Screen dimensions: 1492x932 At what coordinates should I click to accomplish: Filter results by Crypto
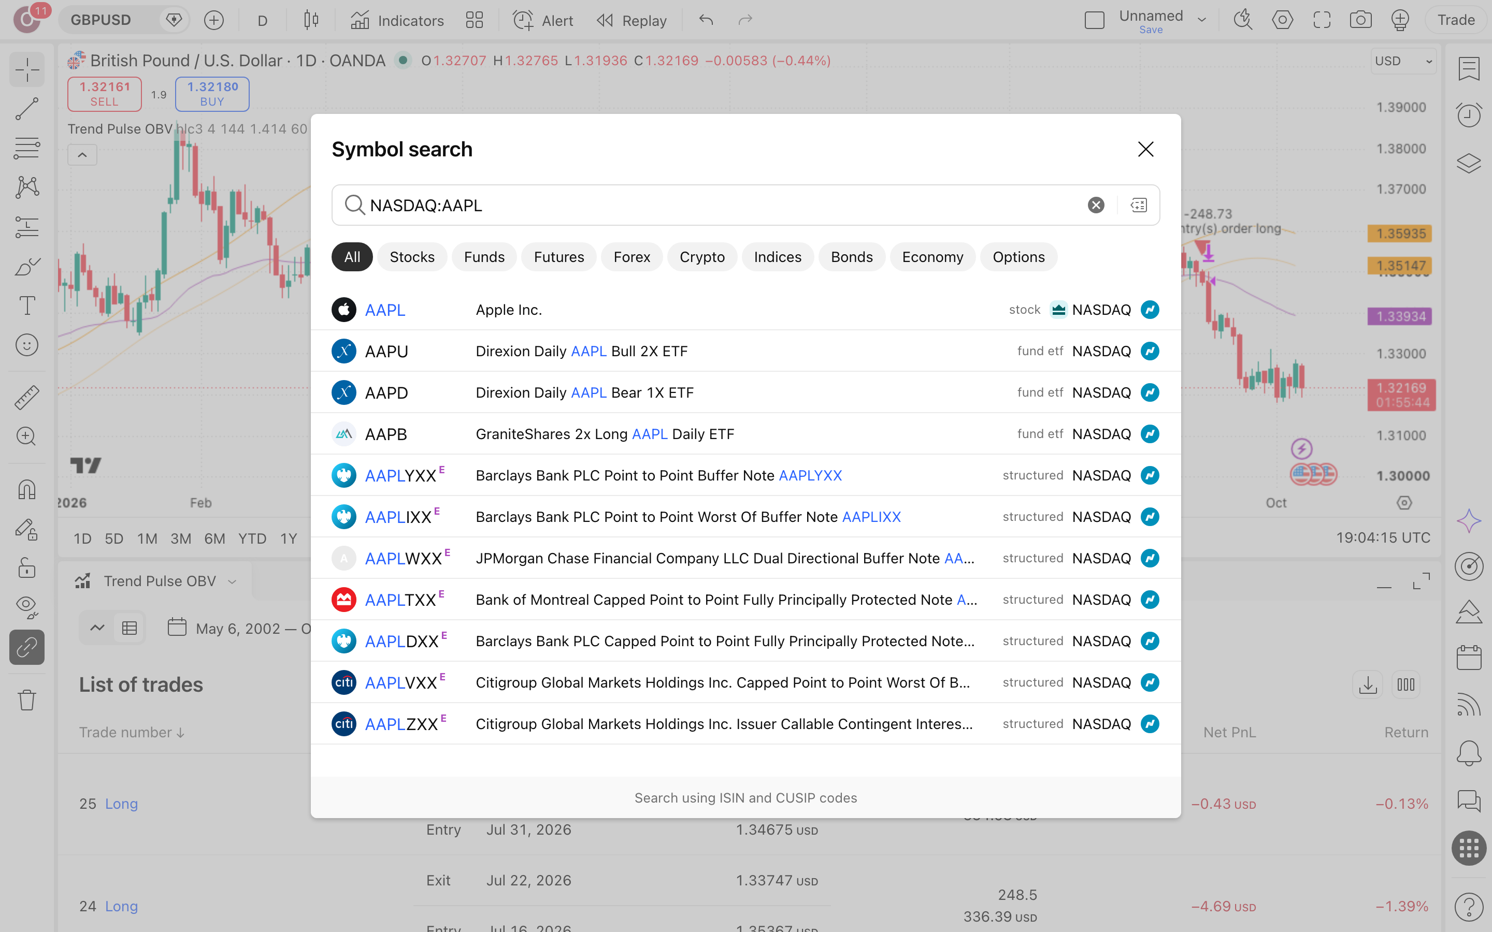click(701, 257)
